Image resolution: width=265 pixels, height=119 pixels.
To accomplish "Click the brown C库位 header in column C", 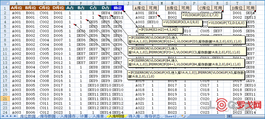I will pyautogui.click(x=44, y=8).
